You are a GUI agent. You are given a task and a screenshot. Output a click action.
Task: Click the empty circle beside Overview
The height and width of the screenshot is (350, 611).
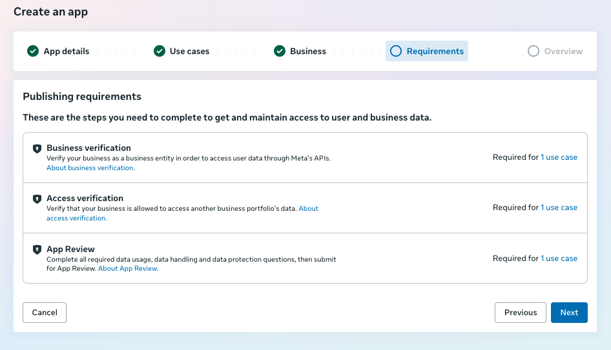pos(533,51)
